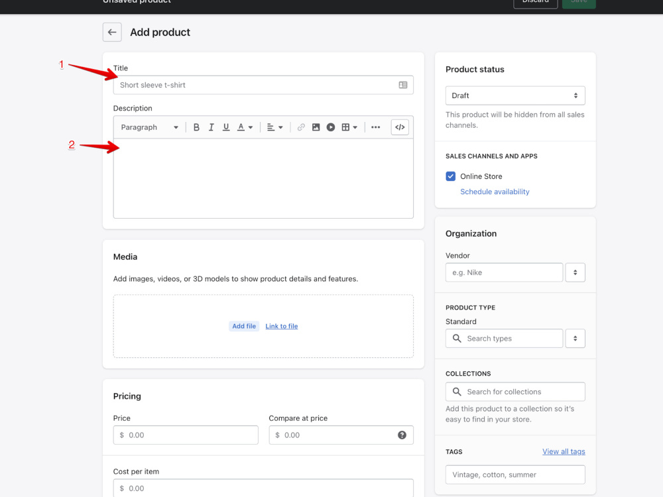Click the search icon in collections field
The height and width of the screenshot is (497, 663).
click(x=457, y=392)
